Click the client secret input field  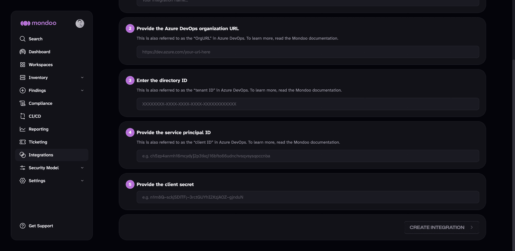click(x=308, y=197)
